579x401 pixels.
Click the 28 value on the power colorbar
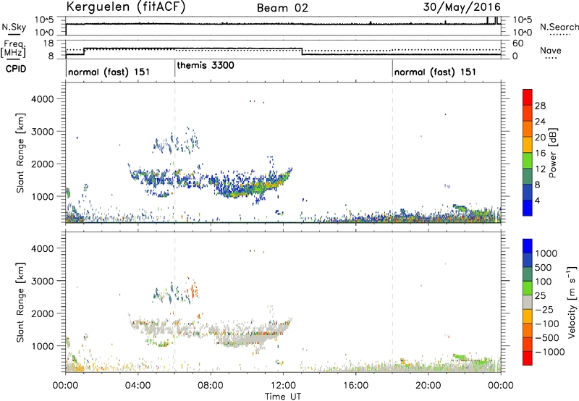click(x=540, y=106)
